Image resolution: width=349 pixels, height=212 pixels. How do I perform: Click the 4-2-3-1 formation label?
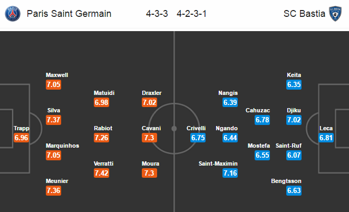[x=192, y=14]
